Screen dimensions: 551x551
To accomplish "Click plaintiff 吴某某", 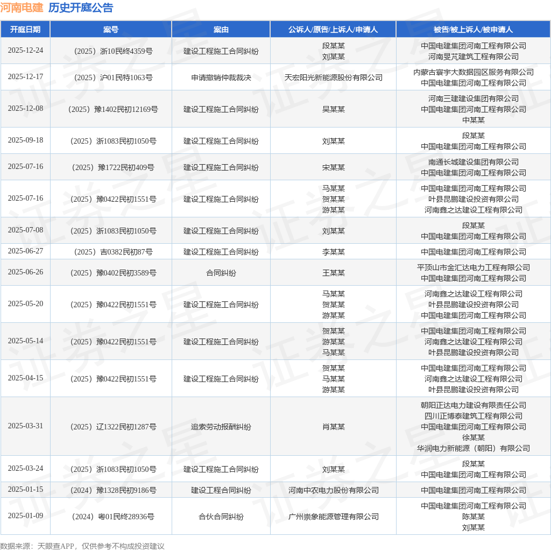I will click(333, 109).
